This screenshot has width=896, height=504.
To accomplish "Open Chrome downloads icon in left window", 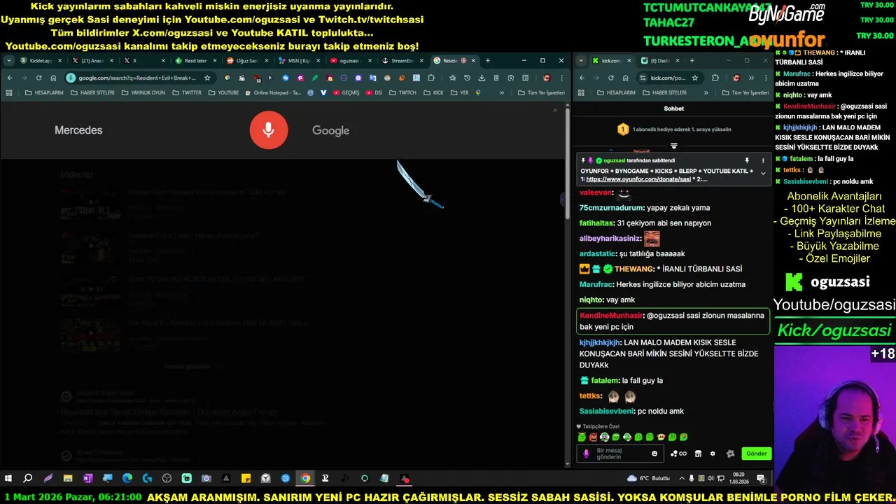I will (x=482, y=78).
